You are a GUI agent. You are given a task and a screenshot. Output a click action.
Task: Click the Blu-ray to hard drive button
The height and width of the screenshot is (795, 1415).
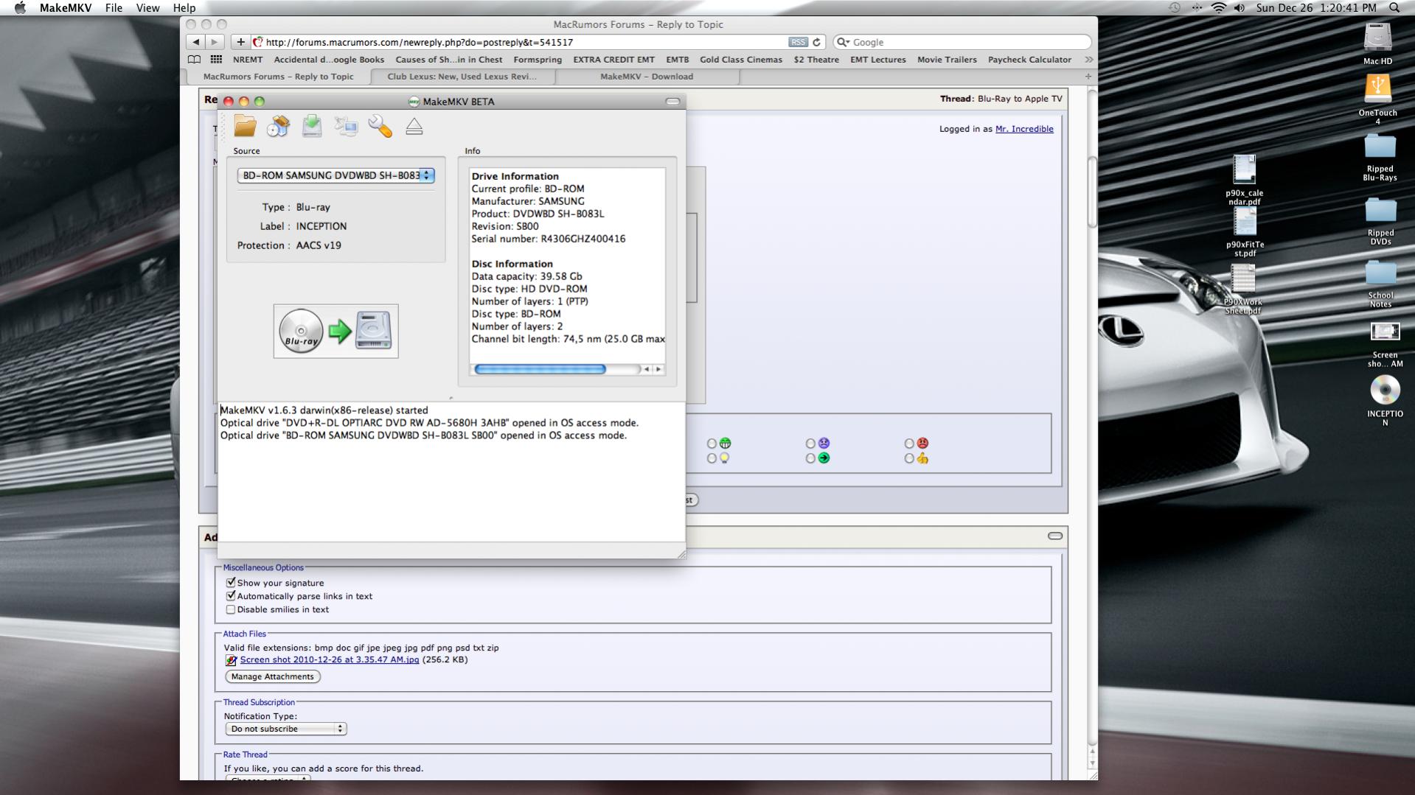click(x=336, y=331)
